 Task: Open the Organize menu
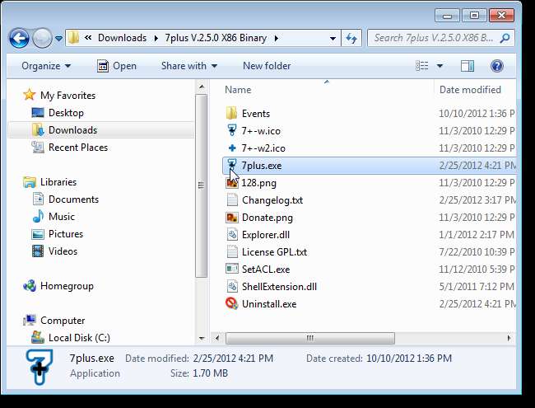(x=46, y=66)
